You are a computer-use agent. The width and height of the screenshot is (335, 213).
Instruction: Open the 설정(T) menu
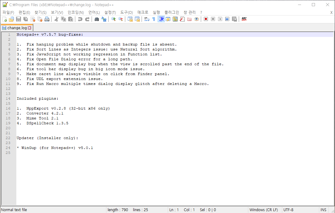coord(110,13)
